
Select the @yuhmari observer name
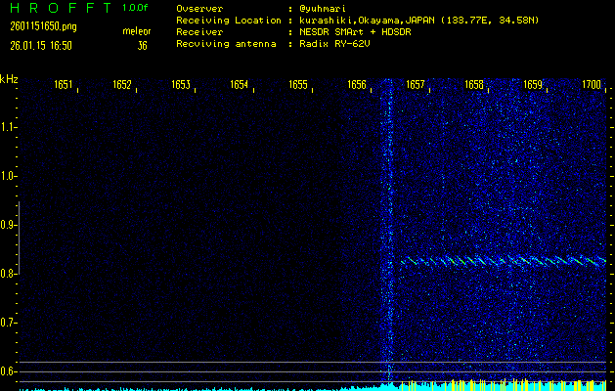[327, 8]
